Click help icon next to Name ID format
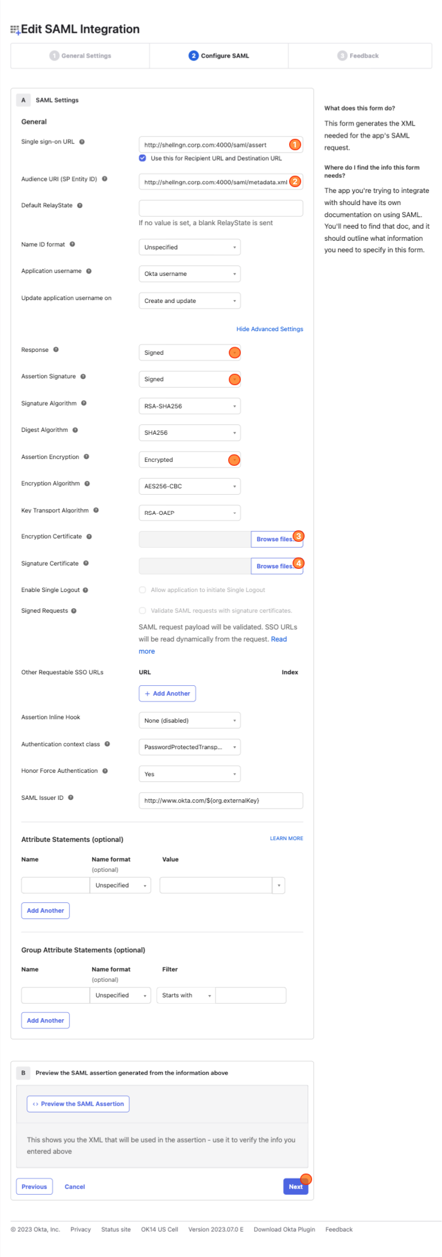The height and width of the screenshot is (1257, 442). [72, 244]
